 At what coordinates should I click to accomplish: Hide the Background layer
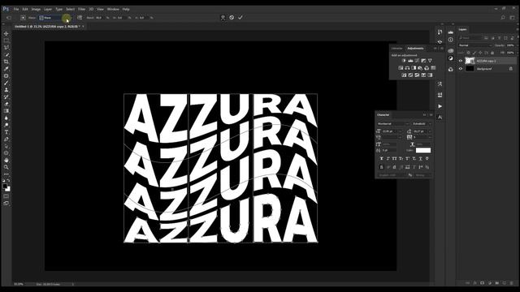461,69
